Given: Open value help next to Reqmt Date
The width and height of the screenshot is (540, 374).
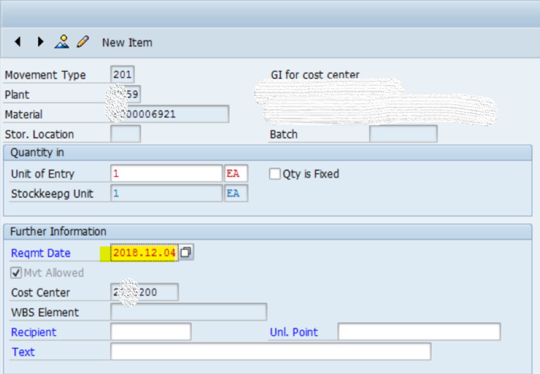Looking at the screenshot, I should click(186, 252).
